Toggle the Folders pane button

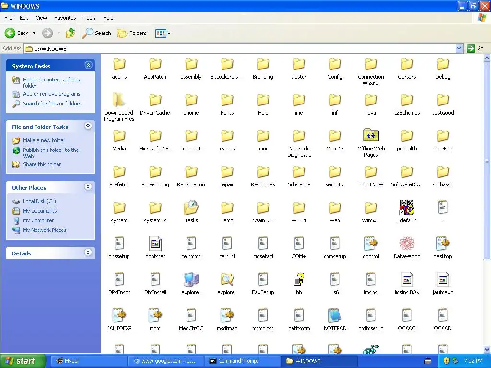coord(131,33)
